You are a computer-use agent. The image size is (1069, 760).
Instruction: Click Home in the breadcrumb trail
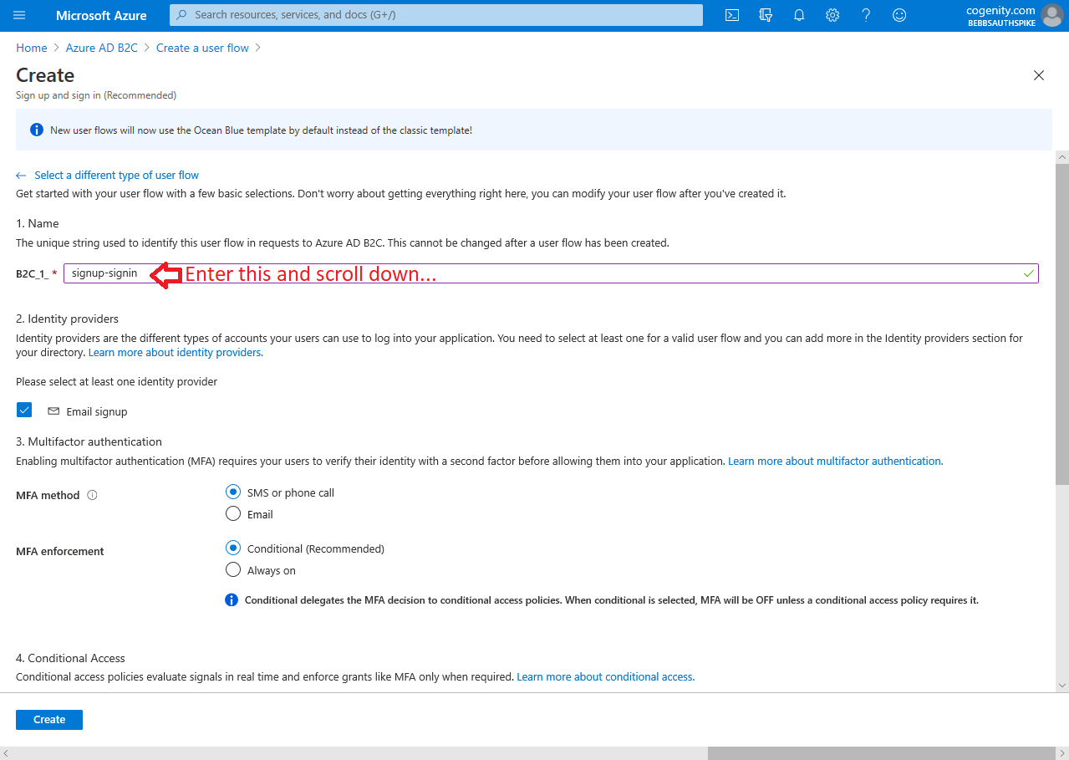pos(31,48)
